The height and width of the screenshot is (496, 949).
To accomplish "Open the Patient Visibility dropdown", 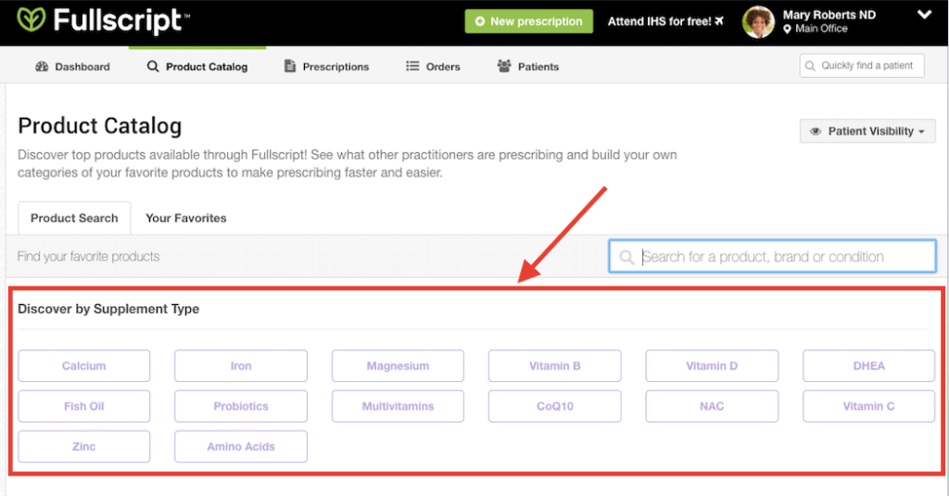I will [867, 132].
